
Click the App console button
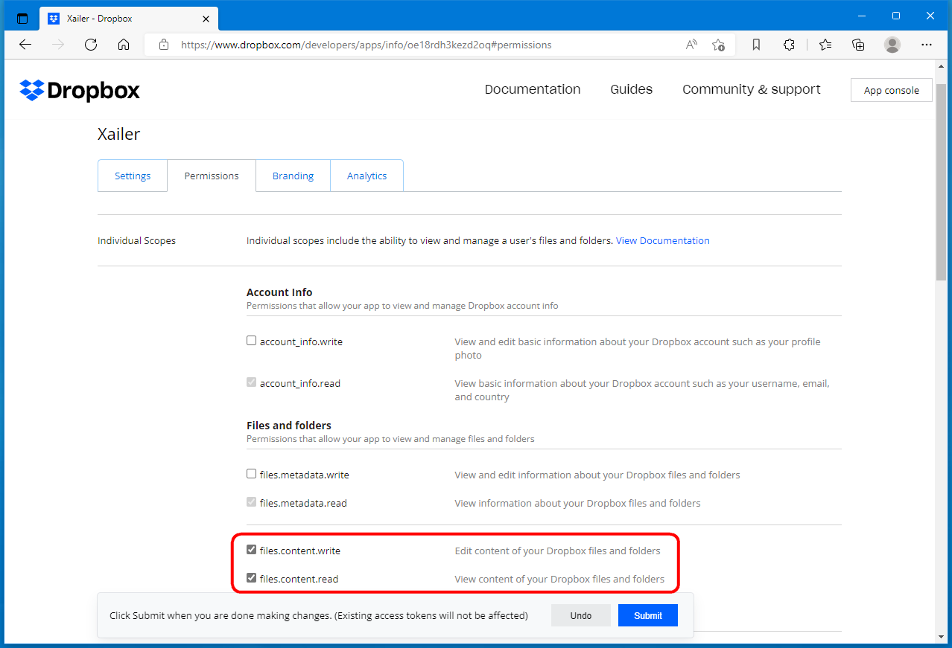point(891,90)
